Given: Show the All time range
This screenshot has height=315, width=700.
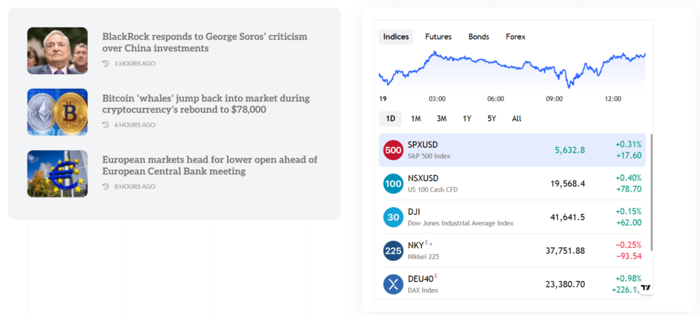Looking at the screenshot, I should [517, 118].
